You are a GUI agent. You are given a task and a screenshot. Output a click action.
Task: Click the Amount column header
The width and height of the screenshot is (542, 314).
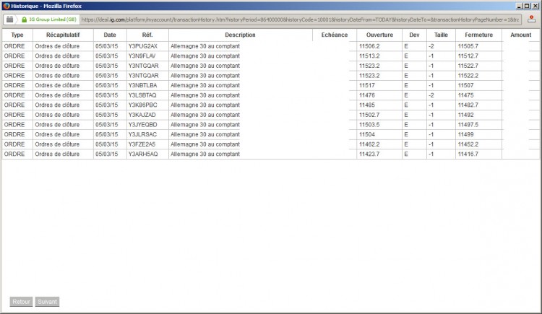[x=520, y=35]
